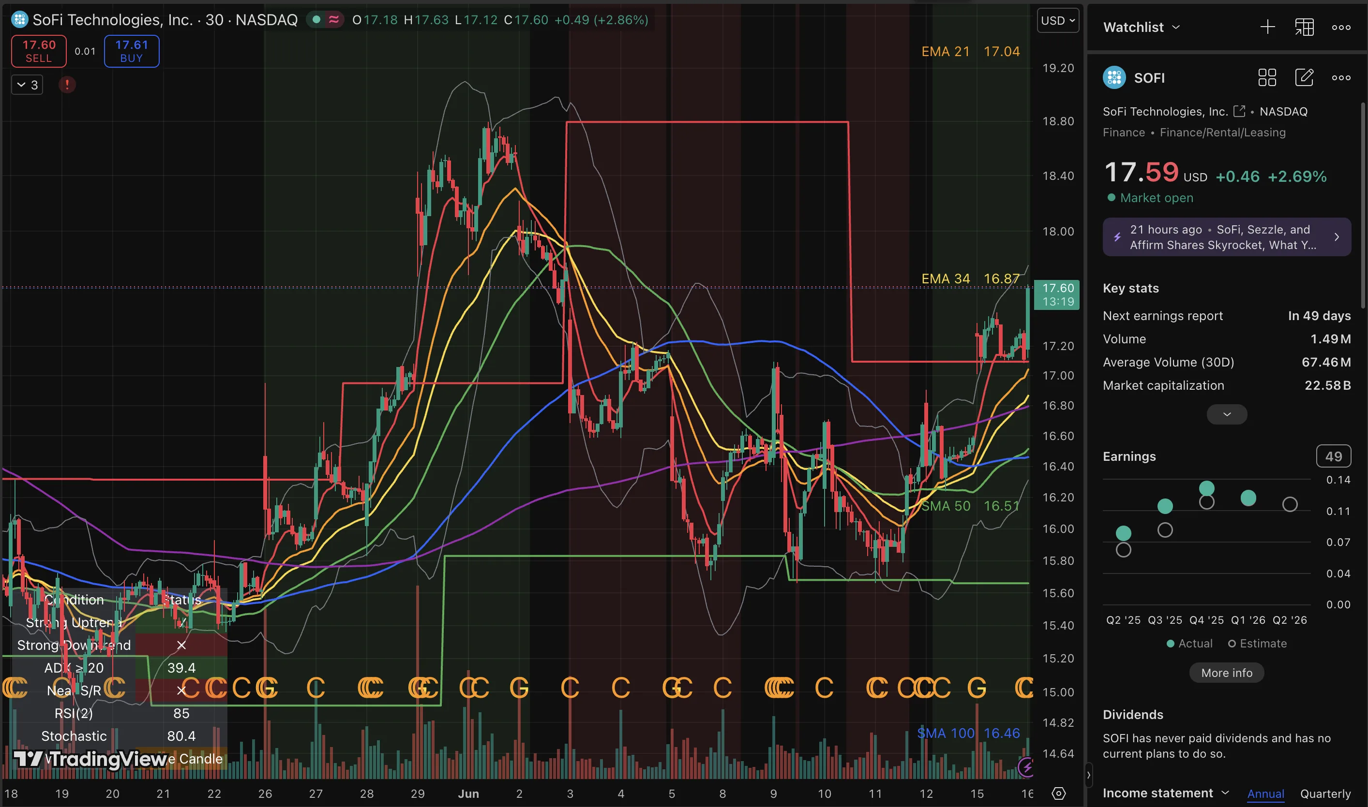
Task: Toggle the Estimate legend in Earnings
Action: point(1257,643)
